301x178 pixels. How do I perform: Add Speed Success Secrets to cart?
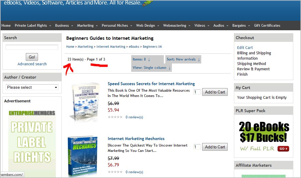215,92
